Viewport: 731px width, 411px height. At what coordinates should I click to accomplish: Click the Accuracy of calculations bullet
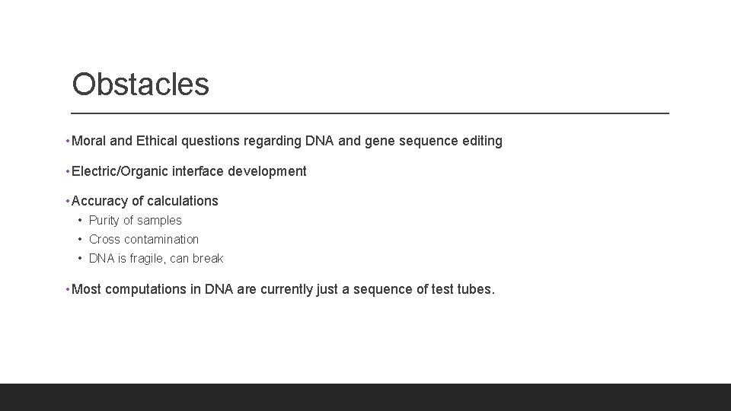[x=145, y=201]
